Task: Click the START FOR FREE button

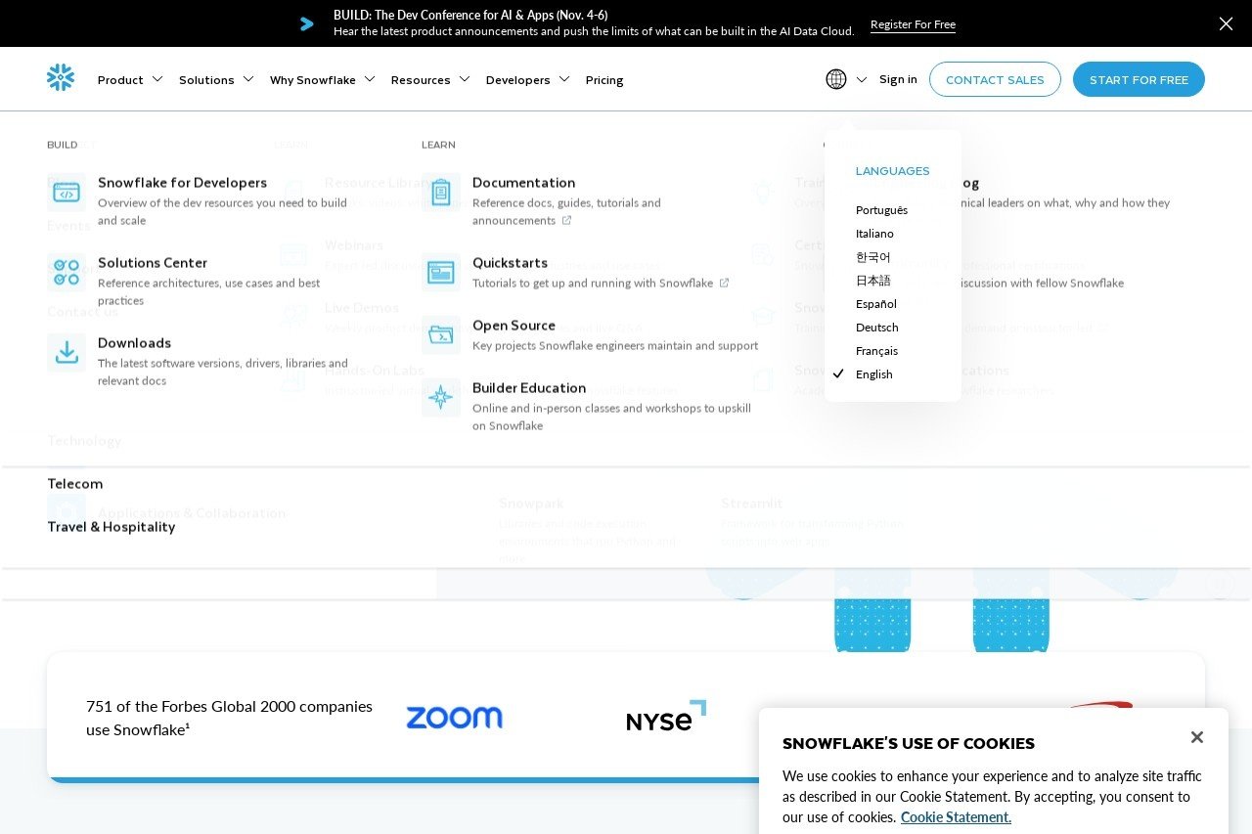Action: (1139, 79)
